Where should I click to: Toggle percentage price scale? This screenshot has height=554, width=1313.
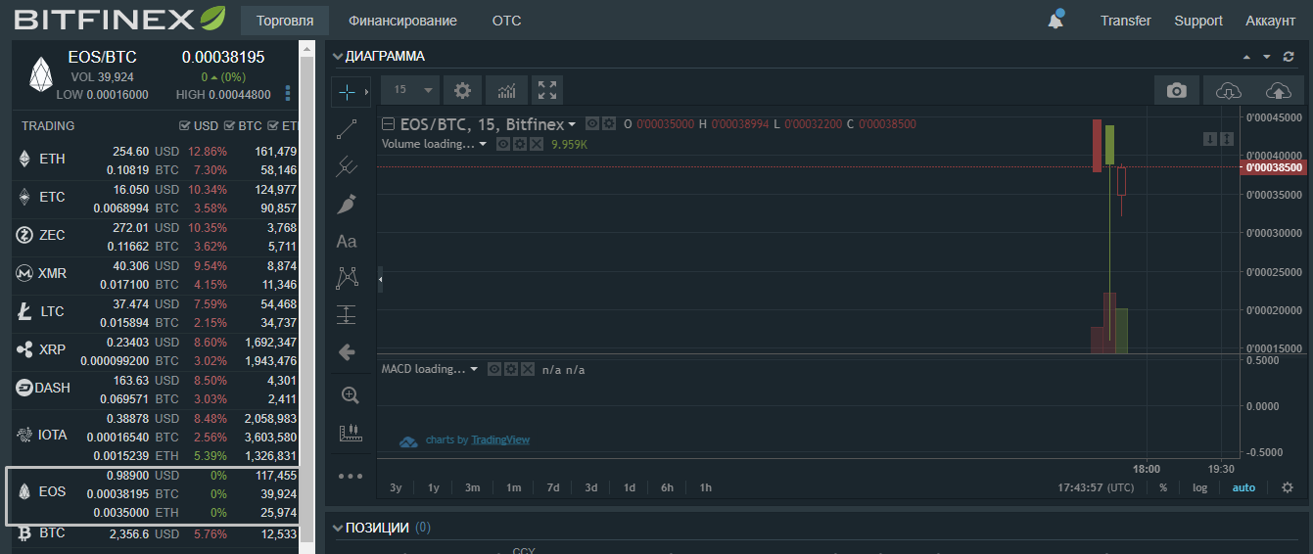coord(1163,487)
